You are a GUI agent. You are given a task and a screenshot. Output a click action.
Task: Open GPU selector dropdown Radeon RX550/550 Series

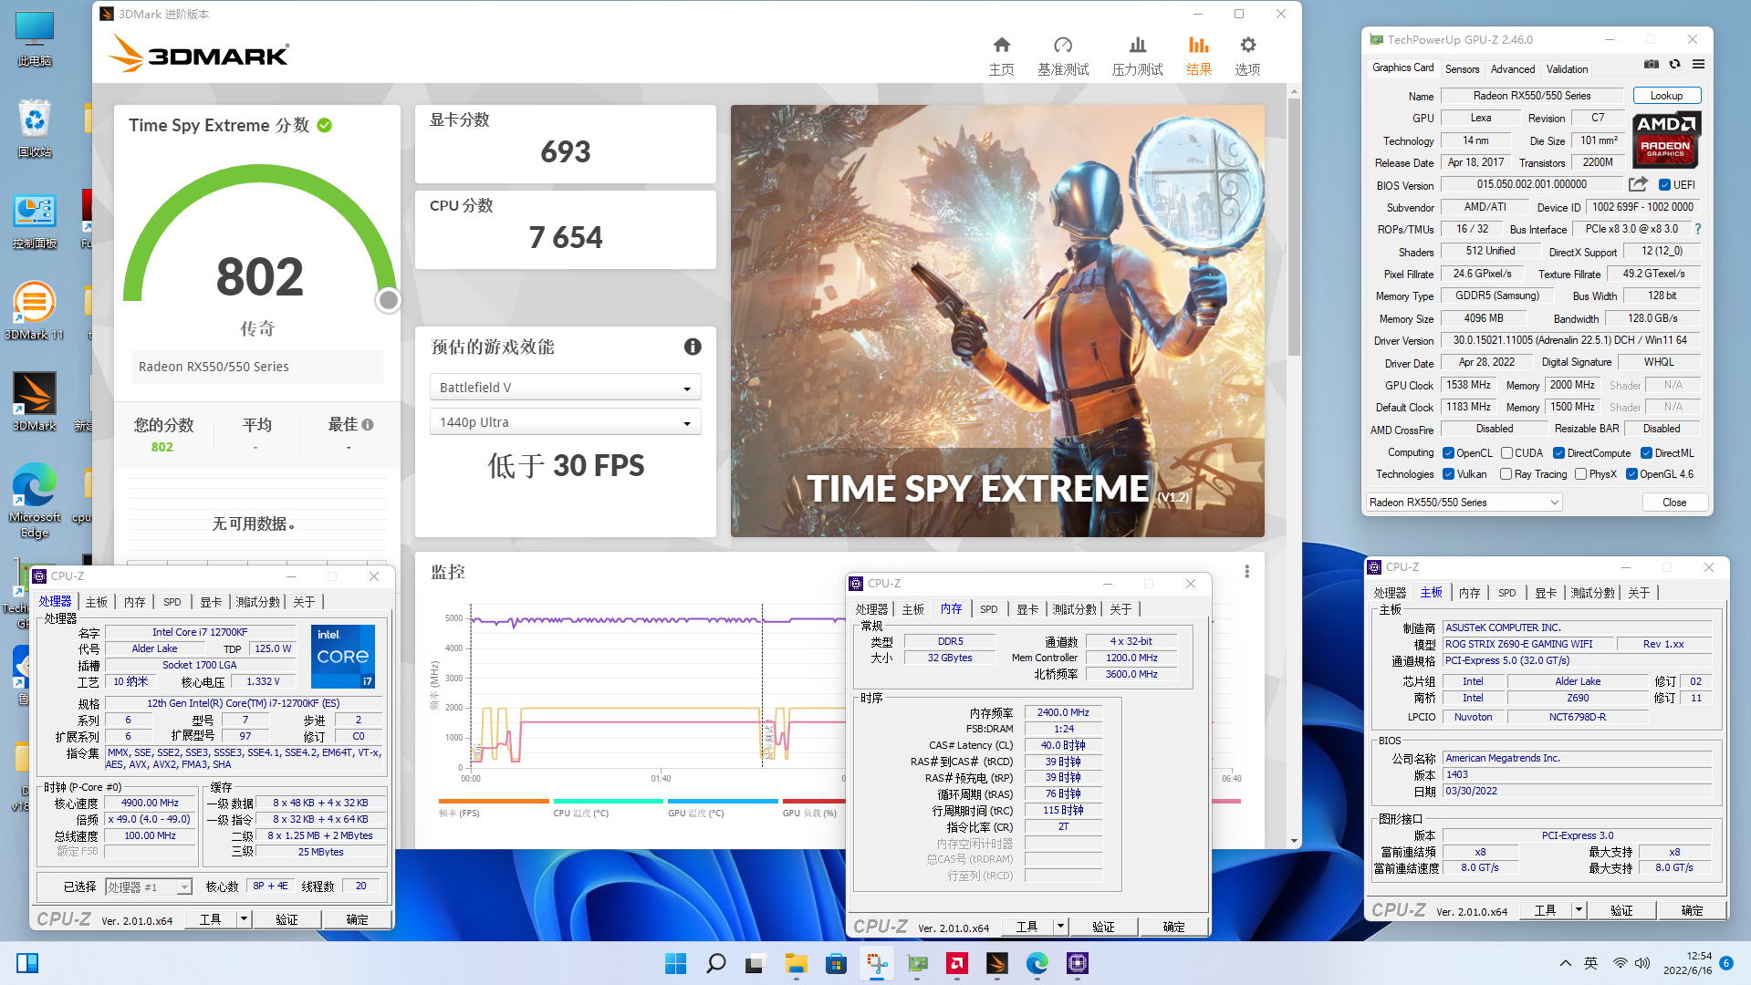pyautogui.click(x=1464, y=503)
